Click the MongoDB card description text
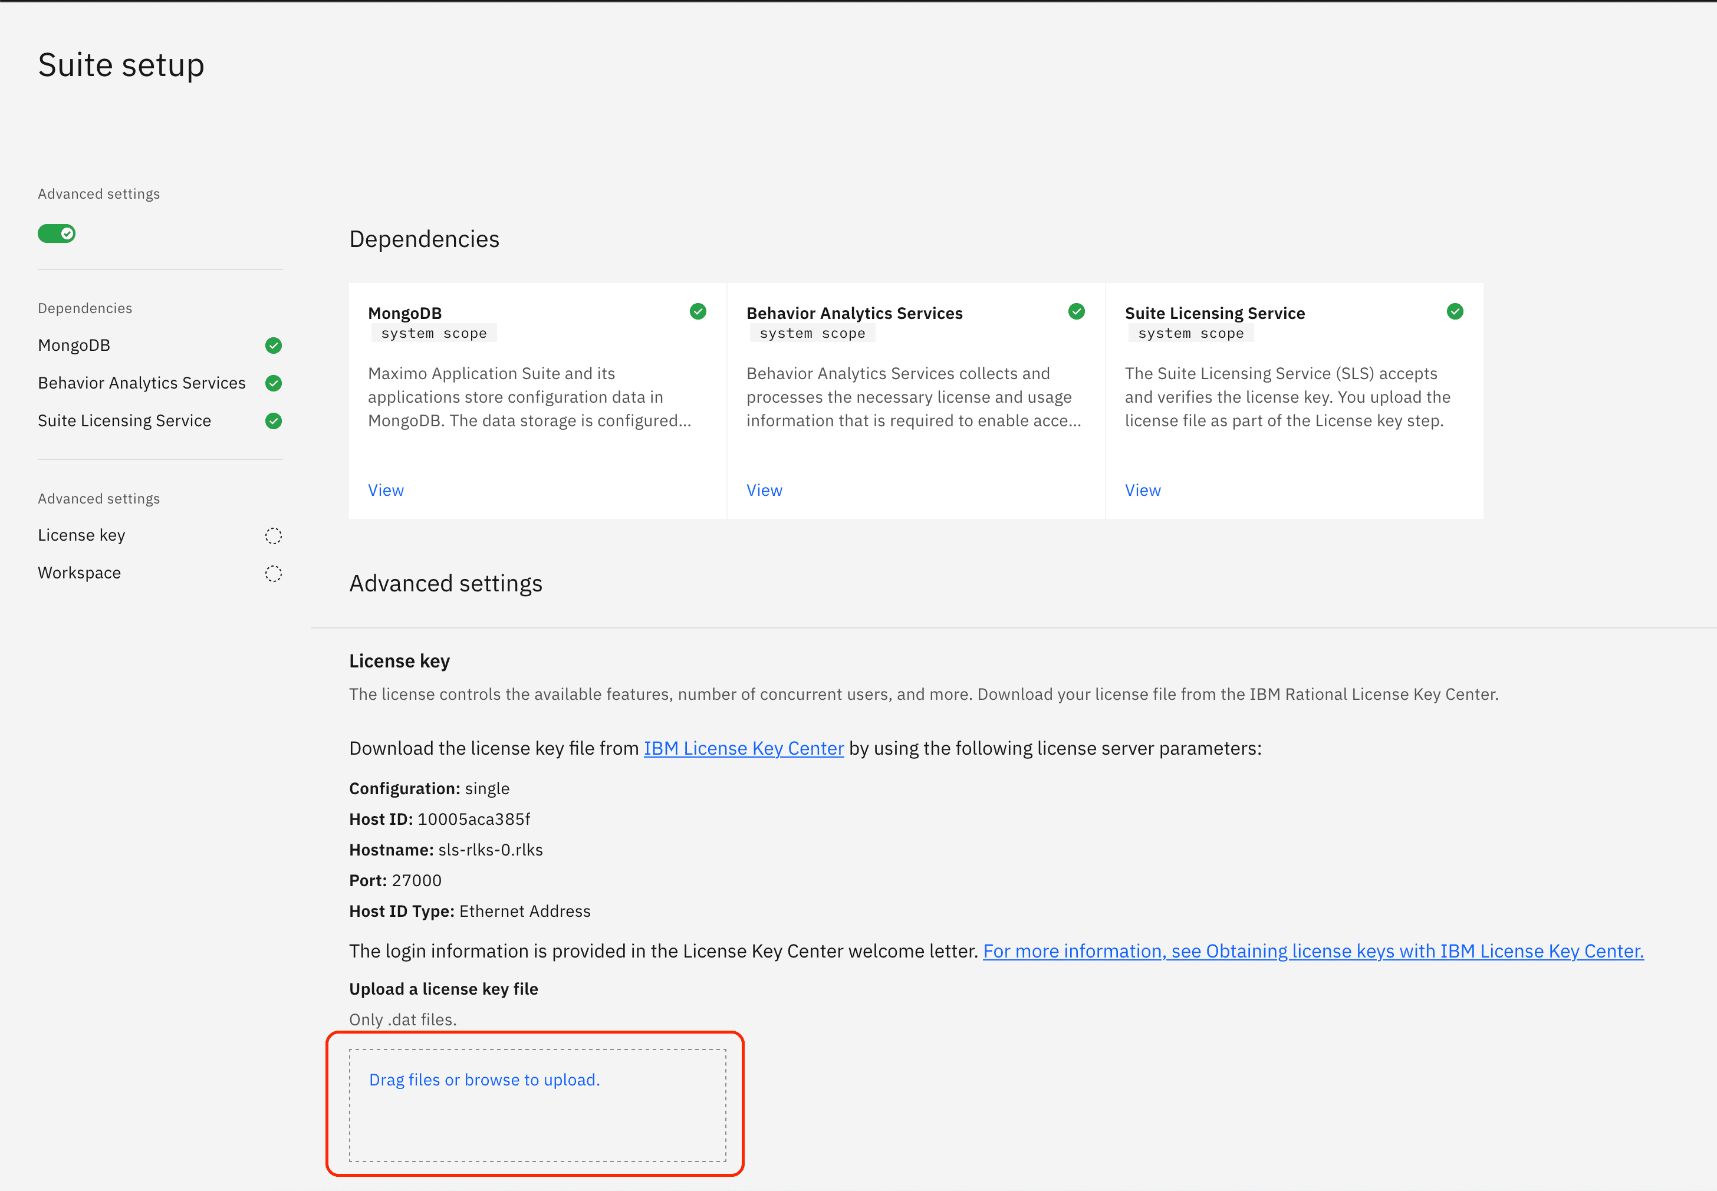The image size is (1717, 1191). pos(530,397)
